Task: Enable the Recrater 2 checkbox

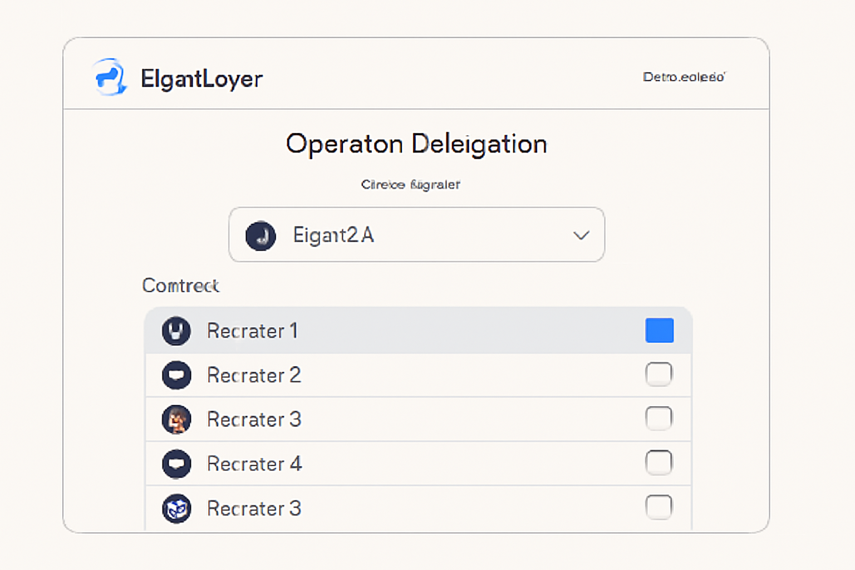Action: [x=659, y=374]
